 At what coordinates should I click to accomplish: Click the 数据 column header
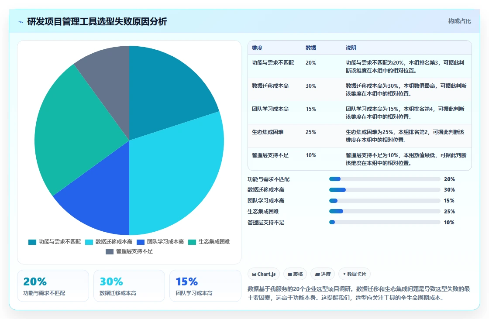(x=310, y=48)
